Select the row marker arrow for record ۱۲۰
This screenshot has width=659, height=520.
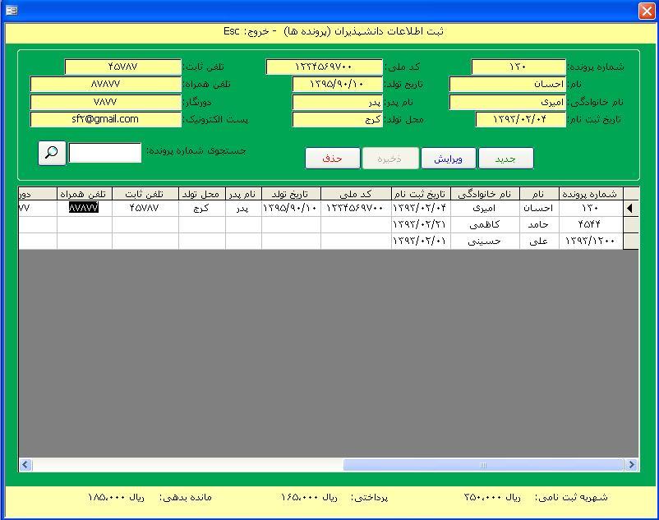[x=630, y=208]
